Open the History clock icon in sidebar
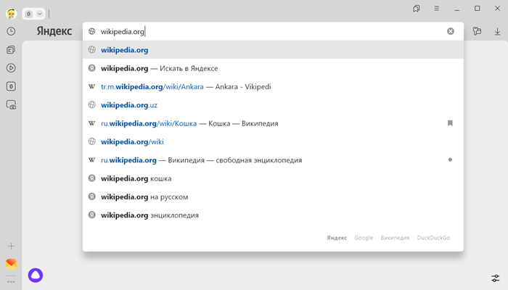This screenshot has width=508, height=290. (x=11, y=31)
